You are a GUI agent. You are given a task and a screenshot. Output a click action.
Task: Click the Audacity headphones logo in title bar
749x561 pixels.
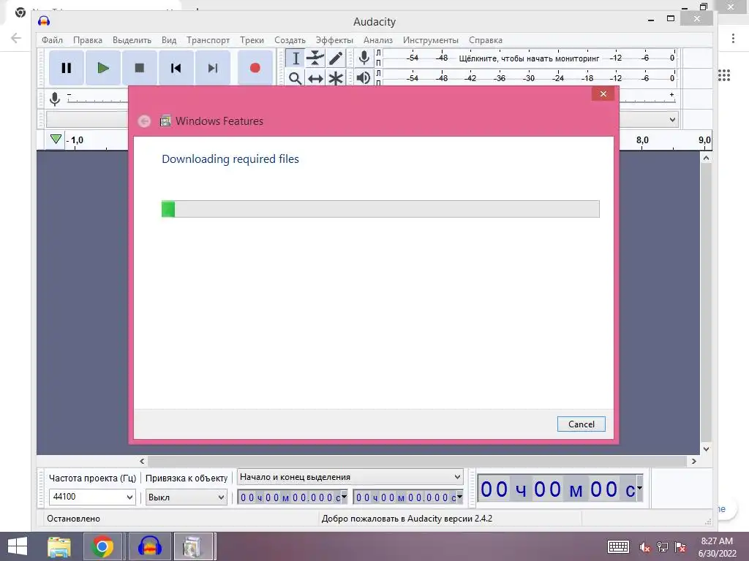tap(44, 21)
